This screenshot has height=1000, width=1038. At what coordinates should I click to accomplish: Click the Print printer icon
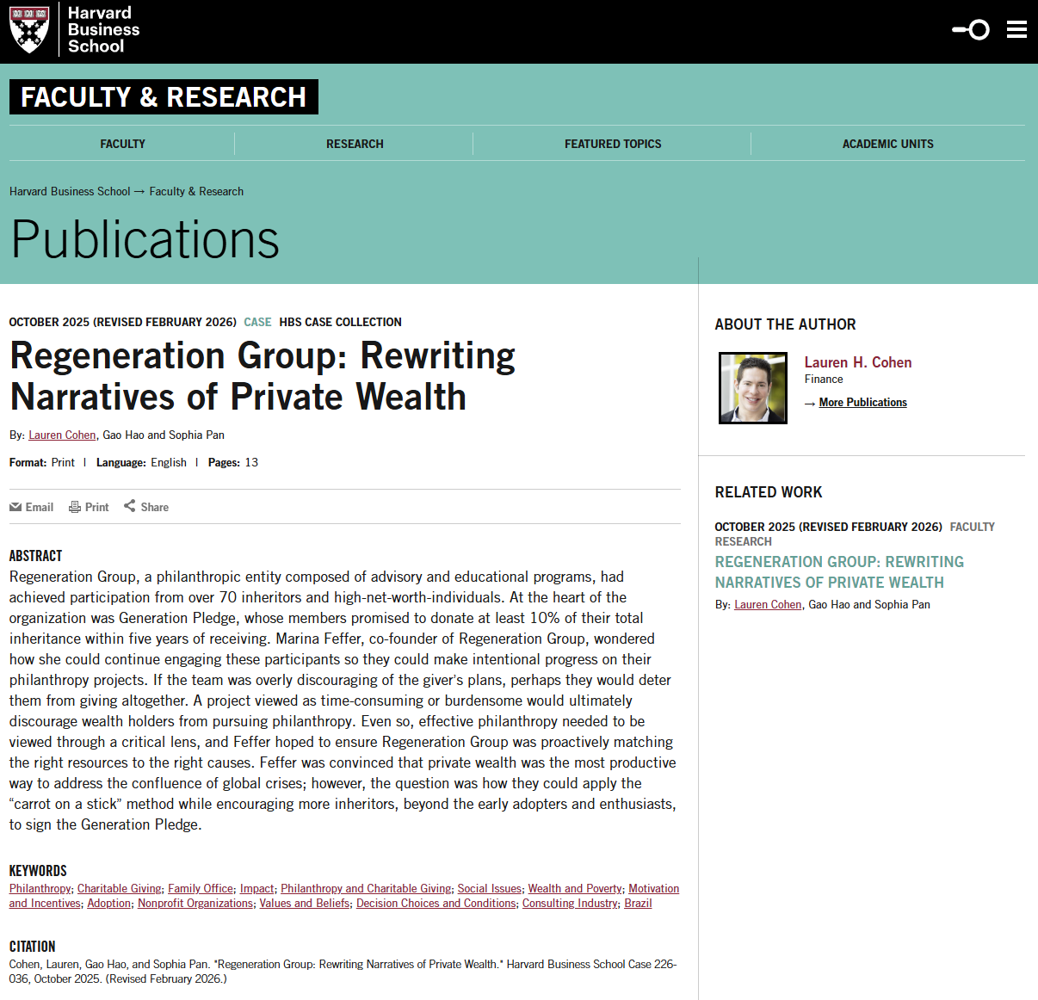[75, 508]
